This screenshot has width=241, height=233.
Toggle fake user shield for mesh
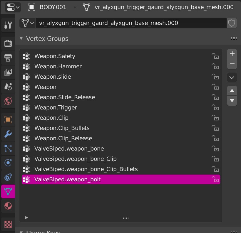(x=232, y=23)
